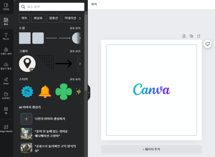This screenshot has height=157, width=215.
Task: Add the rounded square shape
Action: tap(38, 38)
